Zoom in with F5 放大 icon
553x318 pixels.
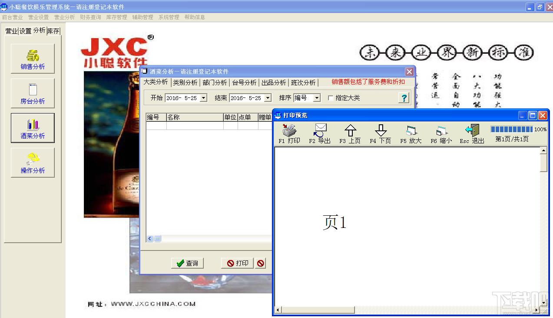[x=411, y=134]
